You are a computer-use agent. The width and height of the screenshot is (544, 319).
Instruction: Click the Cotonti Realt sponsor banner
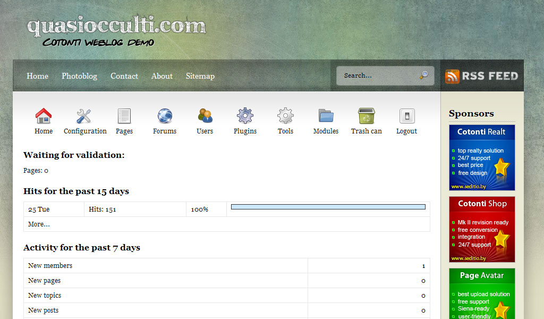[482, 157]
